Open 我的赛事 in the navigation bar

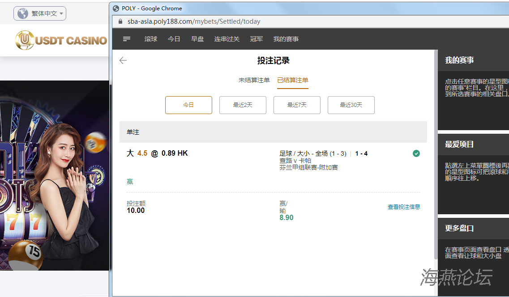[x=286, y=39]
